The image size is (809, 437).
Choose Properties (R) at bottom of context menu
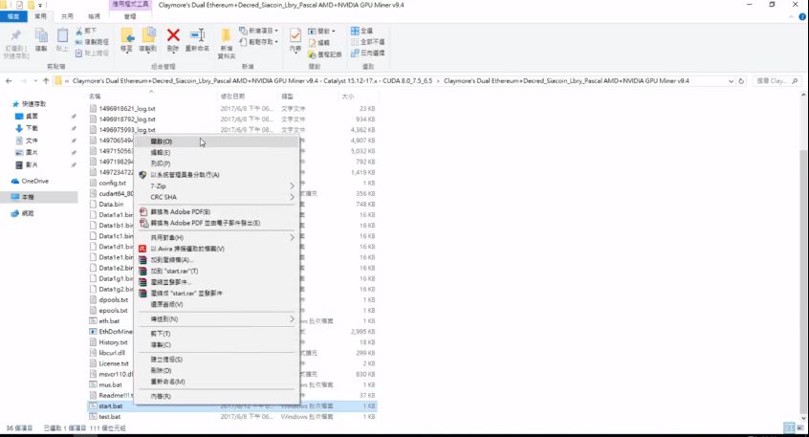point(217,396)
